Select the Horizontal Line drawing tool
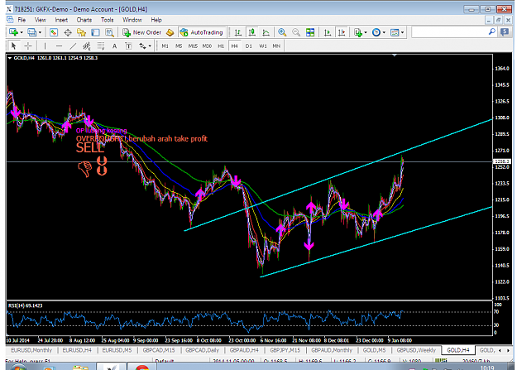The width and height of the screenshot is (517, 370). pos(59,46)
